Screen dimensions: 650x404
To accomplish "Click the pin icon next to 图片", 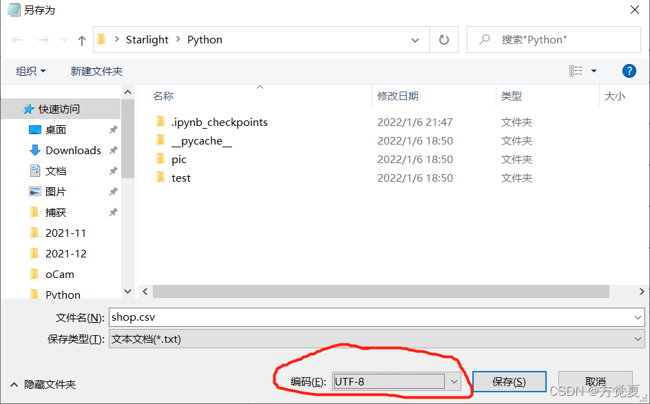I will pyautogui.click(x=113, y=192).
